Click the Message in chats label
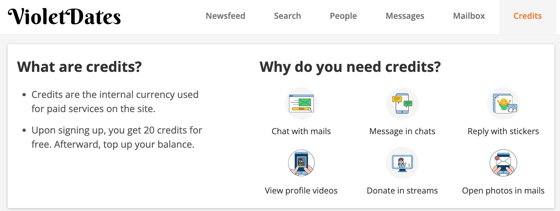 pyautogui.click(x=402, y=131)
